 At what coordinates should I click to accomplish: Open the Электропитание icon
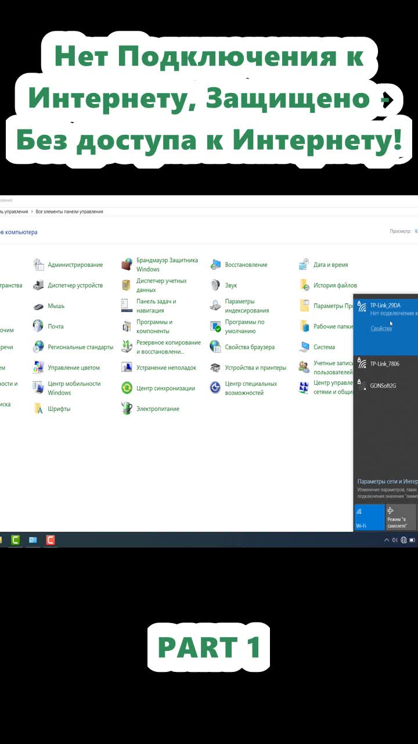(x=127, y=409)
